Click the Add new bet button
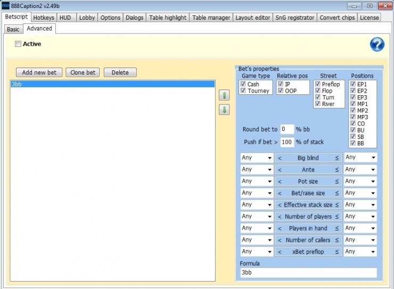 [39, 72]
